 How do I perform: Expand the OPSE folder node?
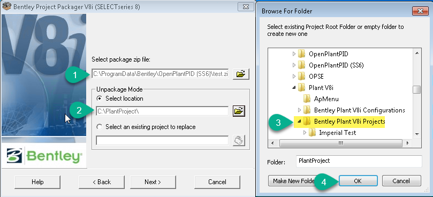click(x=294, y=76)
